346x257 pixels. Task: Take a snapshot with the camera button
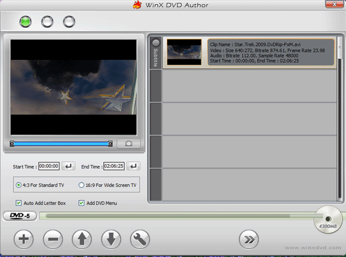tap(129, 144)
